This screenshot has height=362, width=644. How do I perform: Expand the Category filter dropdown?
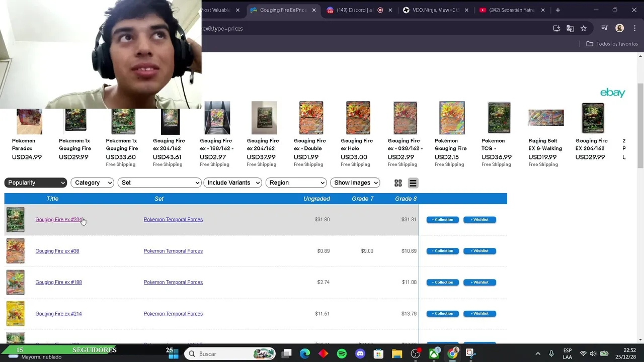coord(92,183)
